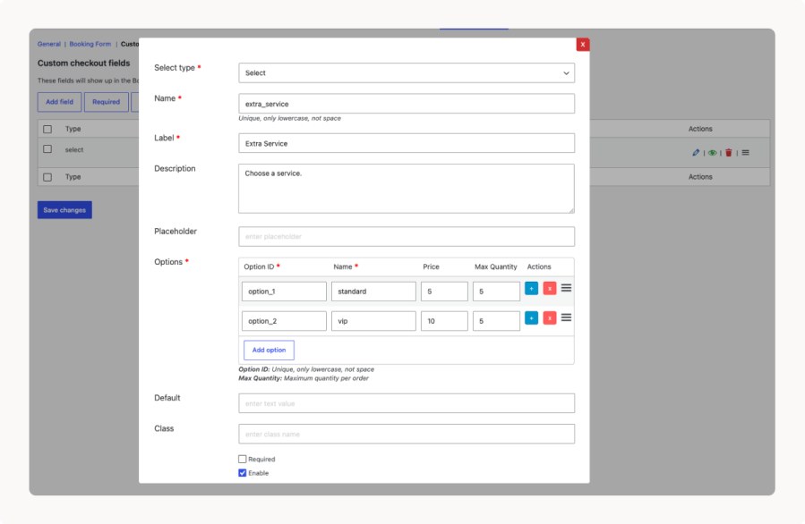Check the footer Type checkbox
This screenshot has height=524, width=805.
(x=47, y=177)
